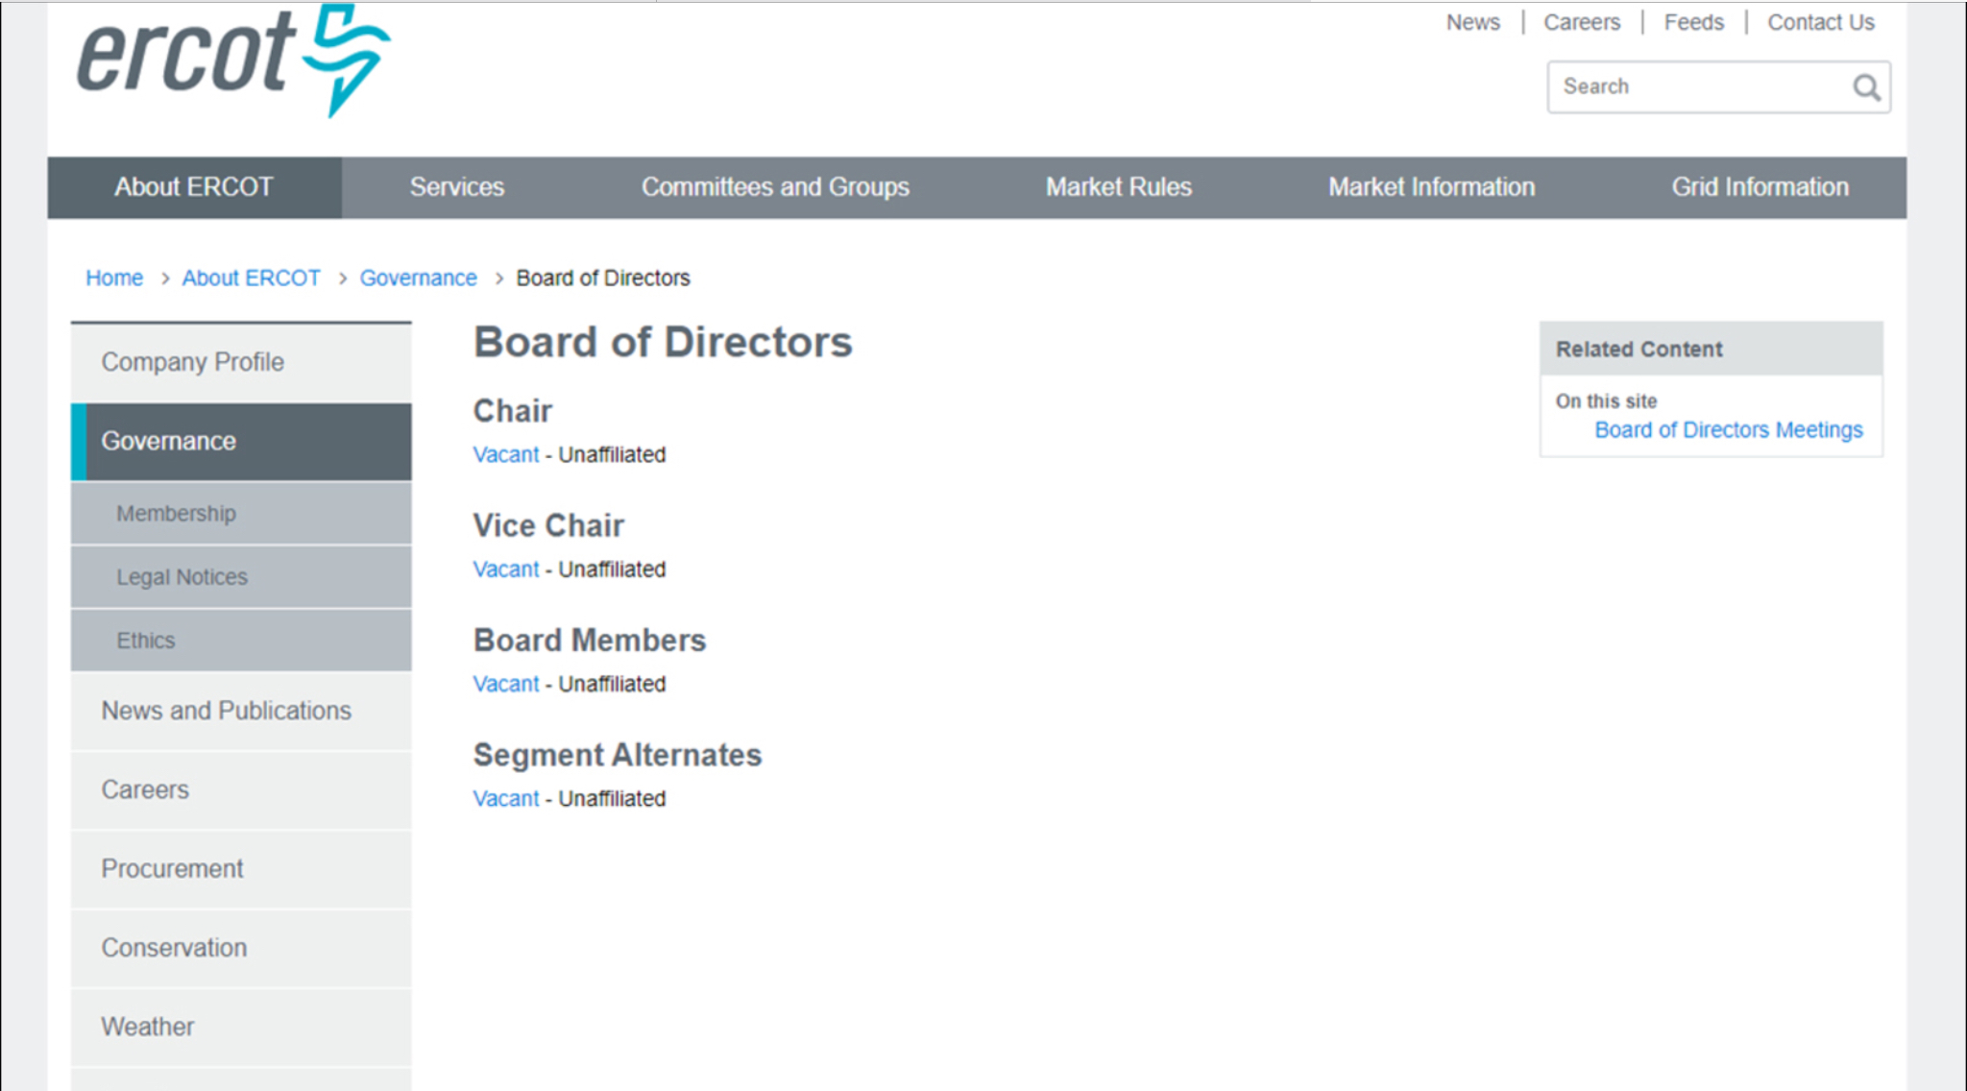
Task: Open Market Information menu
Action: point(1432,187)
